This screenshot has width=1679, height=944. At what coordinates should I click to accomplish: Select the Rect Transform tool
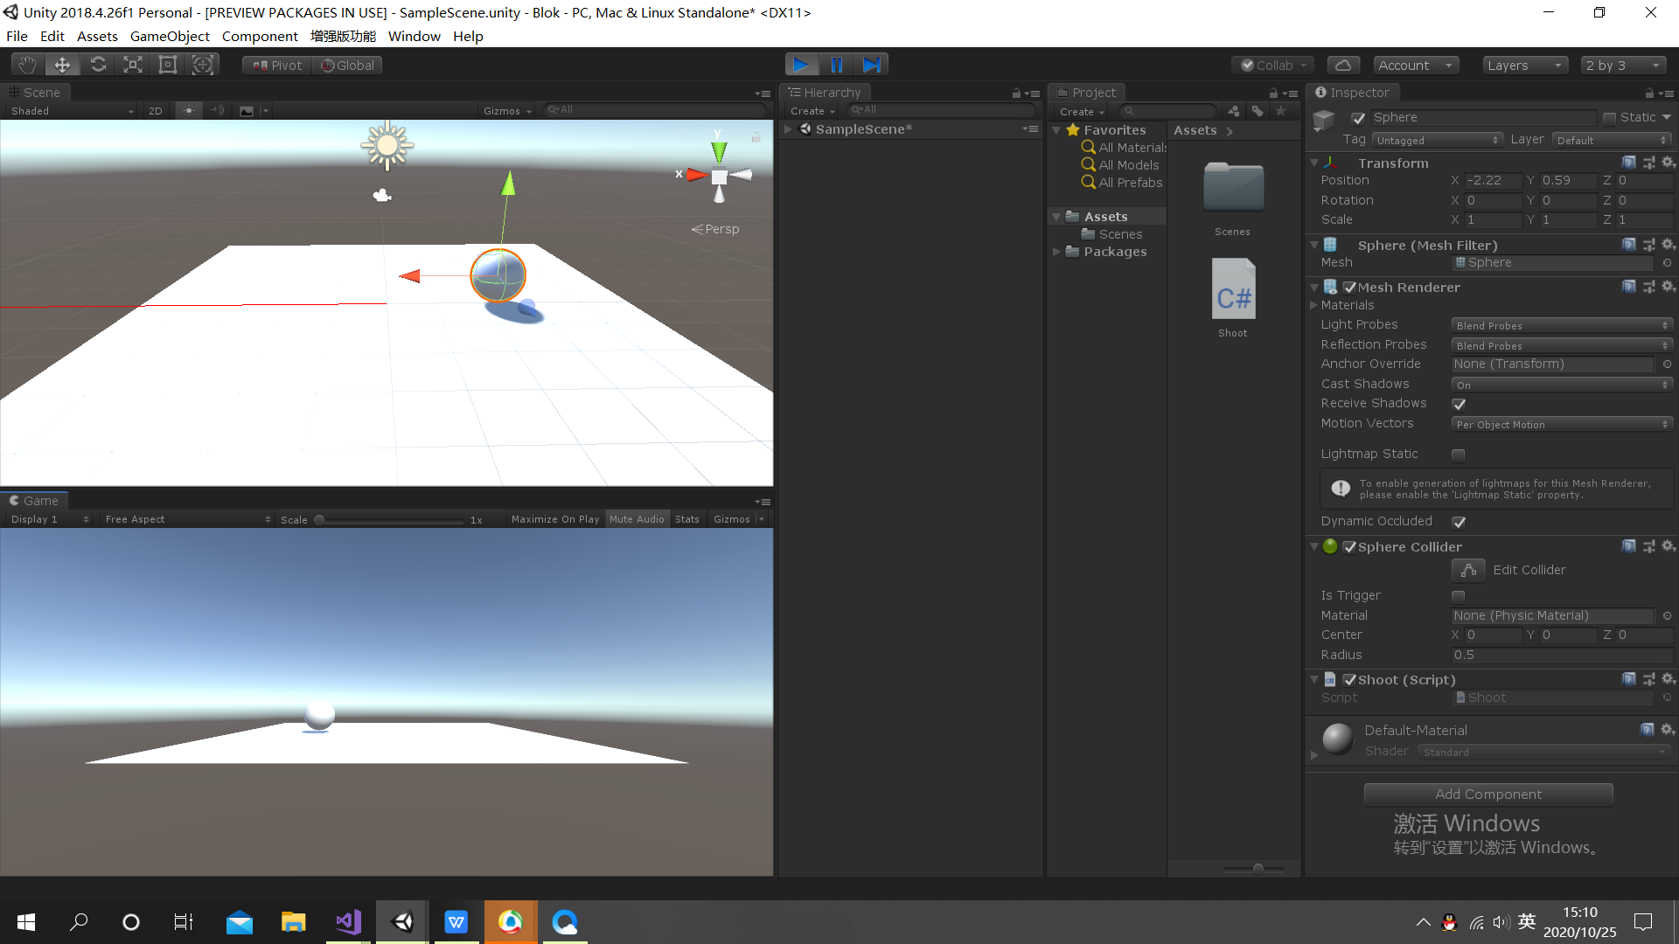tap(168, 65)
